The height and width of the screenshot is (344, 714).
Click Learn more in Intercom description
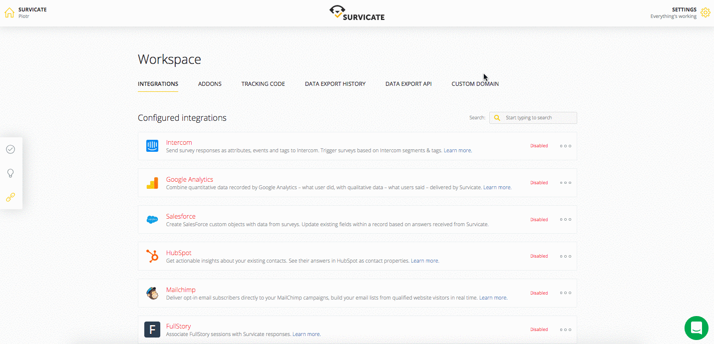click(457, 150)
